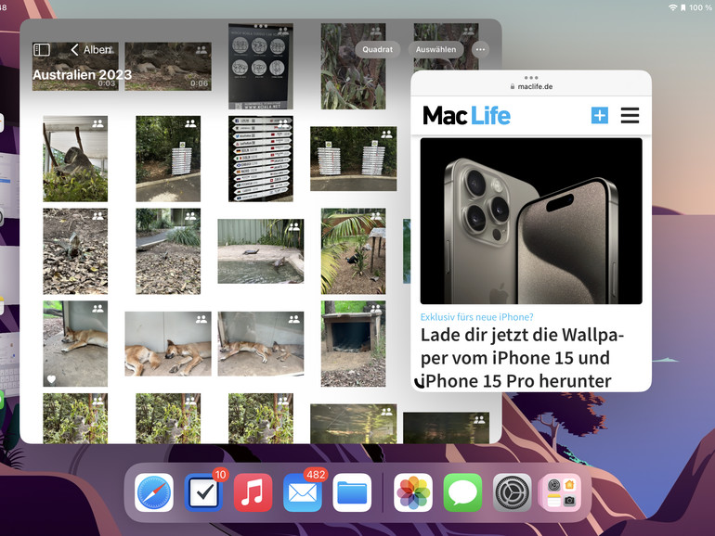This screenshot has height=536, width=715.
Task: Open Settings from the dock
Action: pyautogui.click(x=512, y=492)
